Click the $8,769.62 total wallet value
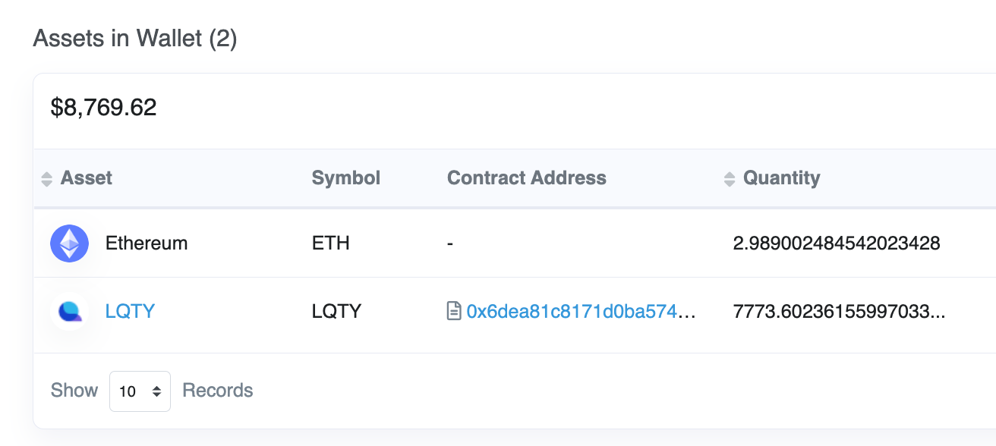Screen dimensions: 996x446 (x=103, y=108)
